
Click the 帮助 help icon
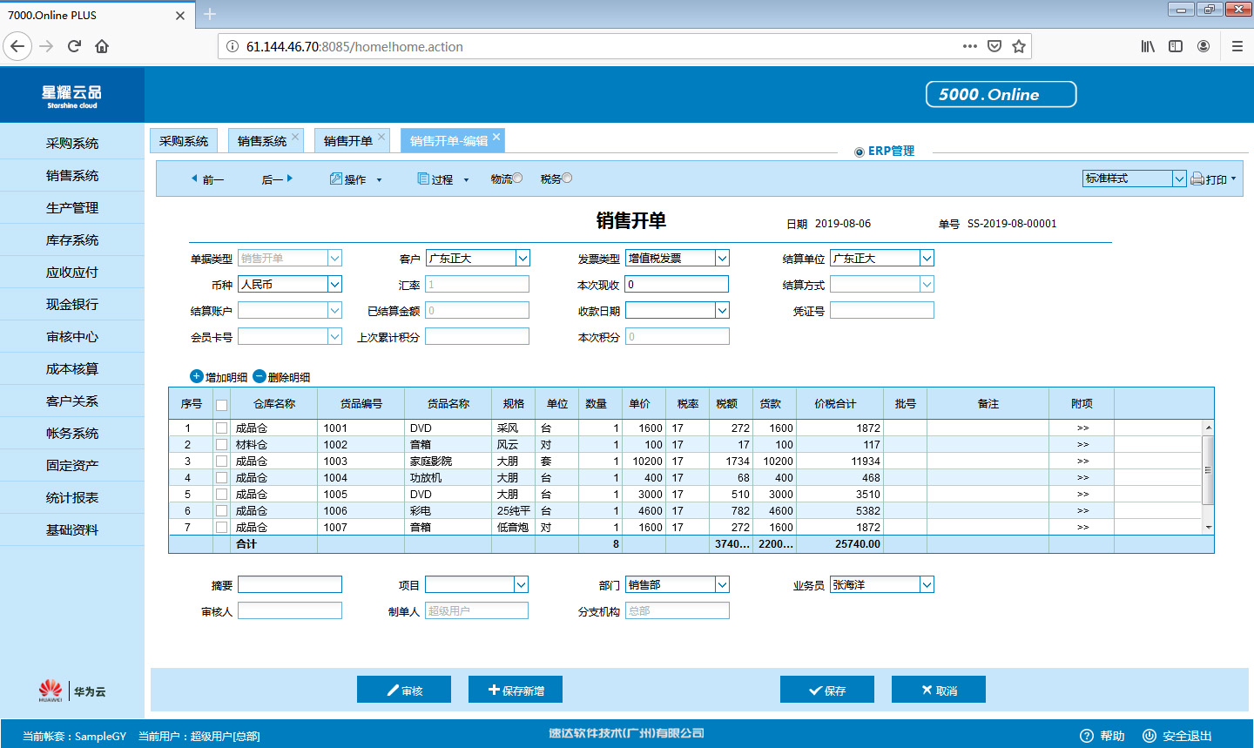pyautogui.click(x=1087, y=736)
